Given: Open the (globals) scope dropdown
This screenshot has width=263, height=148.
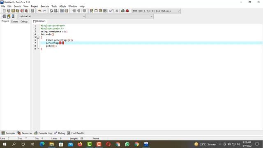Looking at the screenshot, I should click(x=84, y=16).
